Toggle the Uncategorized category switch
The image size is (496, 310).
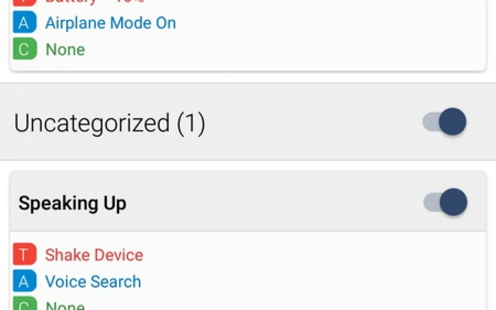coord(444,122)
